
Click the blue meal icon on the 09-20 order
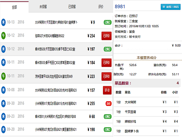(x=3, y=130)
